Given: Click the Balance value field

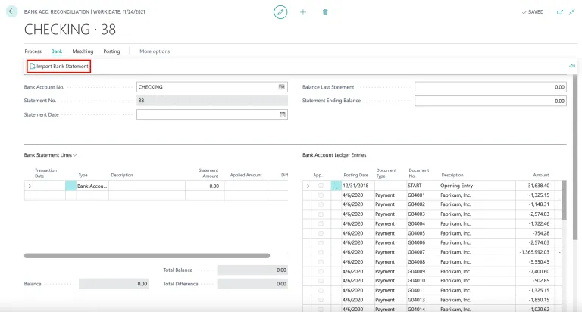Looking at the screenshot, I should [x=114, y=284].
